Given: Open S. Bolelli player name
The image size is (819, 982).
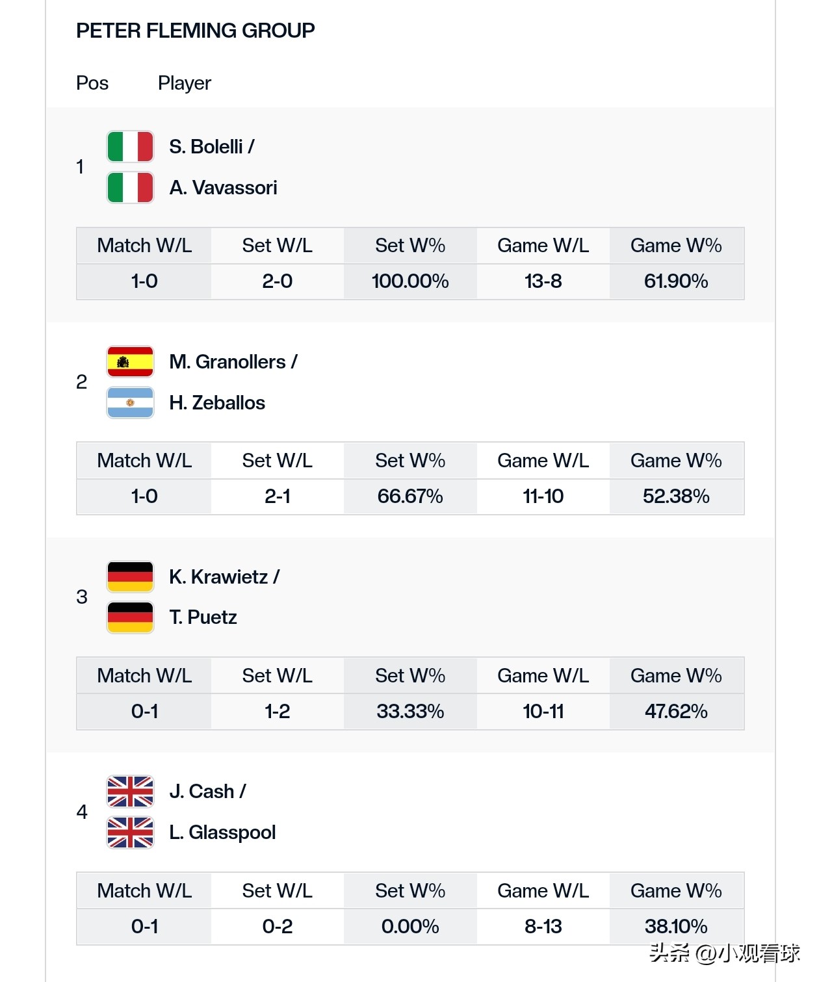Looking at the screenshot, I should pos(206,147).
